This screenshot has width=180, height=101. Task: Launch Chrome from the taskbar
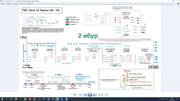pos(34,99)
